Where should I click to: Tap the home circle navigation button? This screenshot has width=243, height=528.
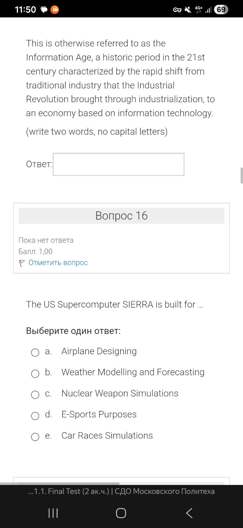121,513
